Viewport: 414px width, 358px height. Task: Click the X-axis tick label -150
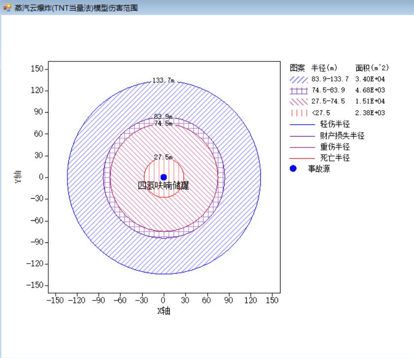(x=55, y=300)
